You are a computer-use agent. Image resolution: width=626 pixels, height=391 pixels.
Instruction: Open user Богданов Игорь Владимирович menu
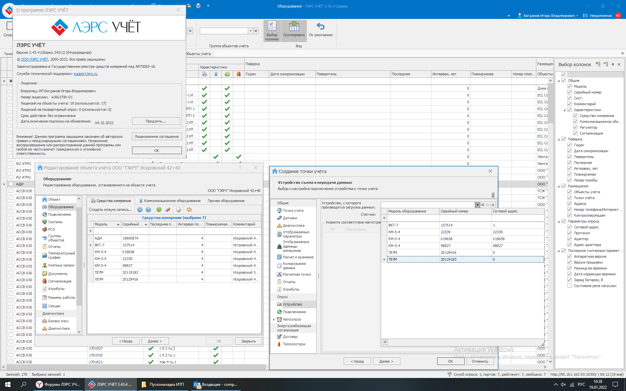(x=548, y=16)
